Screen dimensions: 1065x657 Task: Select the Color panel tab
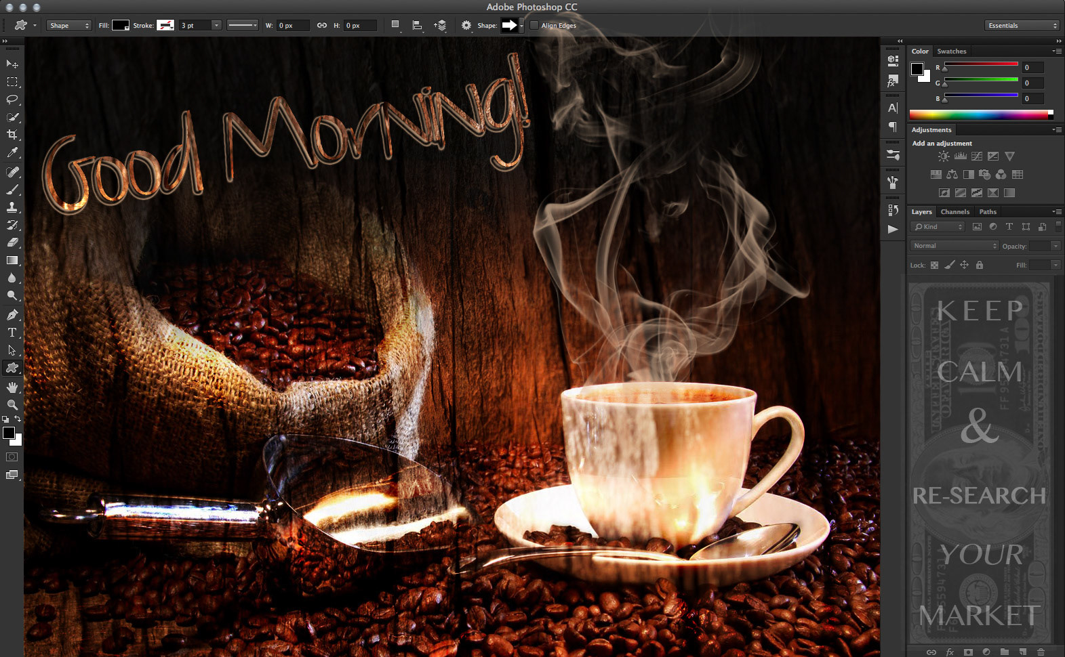click(x=920, y=51)
